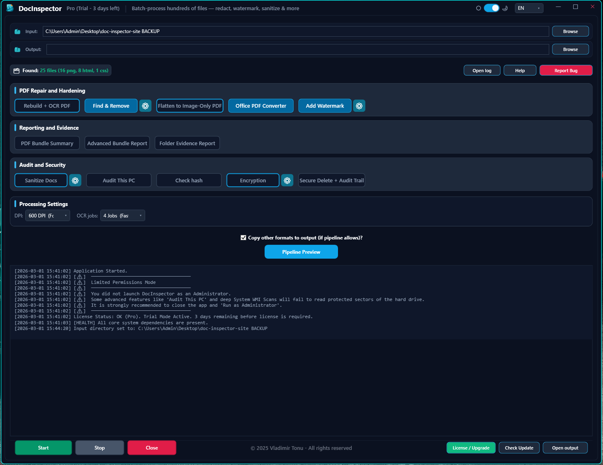Open Encryption gear settings
603x465 pixels.
(287, 180)
